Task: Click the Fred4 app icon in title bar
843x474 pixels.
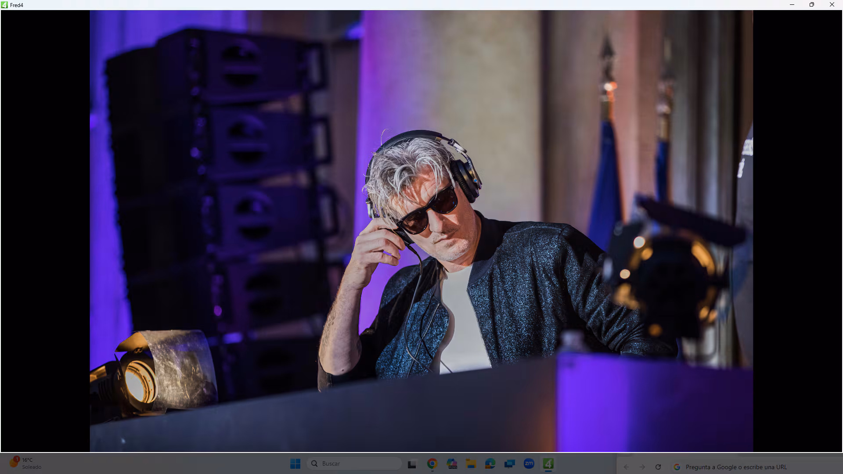Action: coord(4,5)
